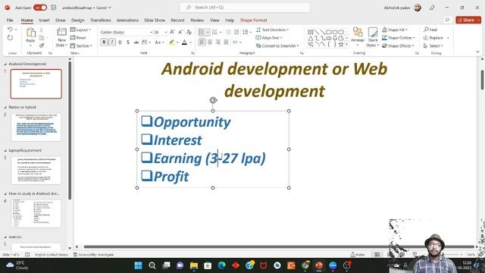Open the Section dropdown

pos(81,45)
